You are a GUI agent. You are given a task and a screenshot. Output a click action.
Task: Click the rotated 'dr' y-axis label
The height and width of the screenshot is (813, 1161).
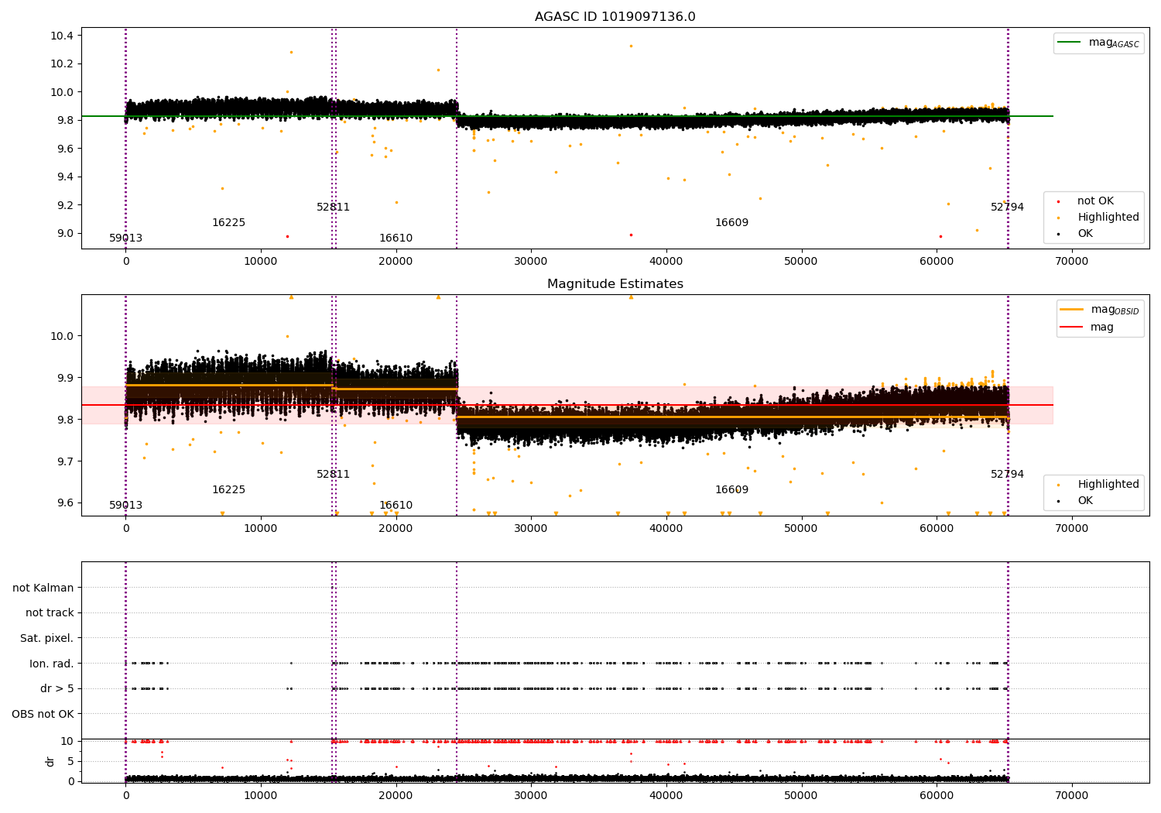(x=50, y=761)
